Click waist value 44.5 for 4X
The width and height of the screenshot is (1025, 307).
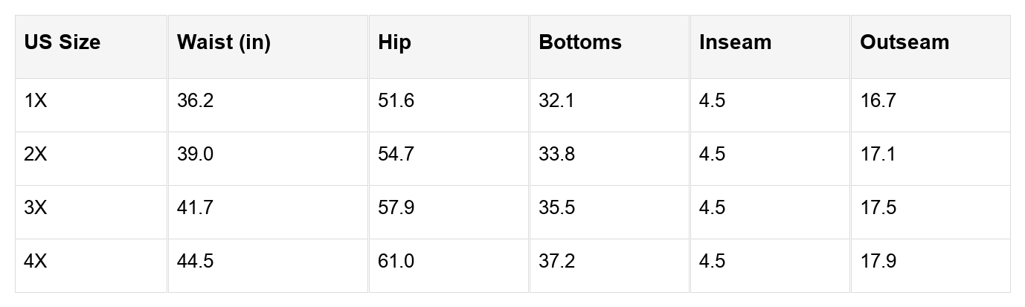click(195, 262)
